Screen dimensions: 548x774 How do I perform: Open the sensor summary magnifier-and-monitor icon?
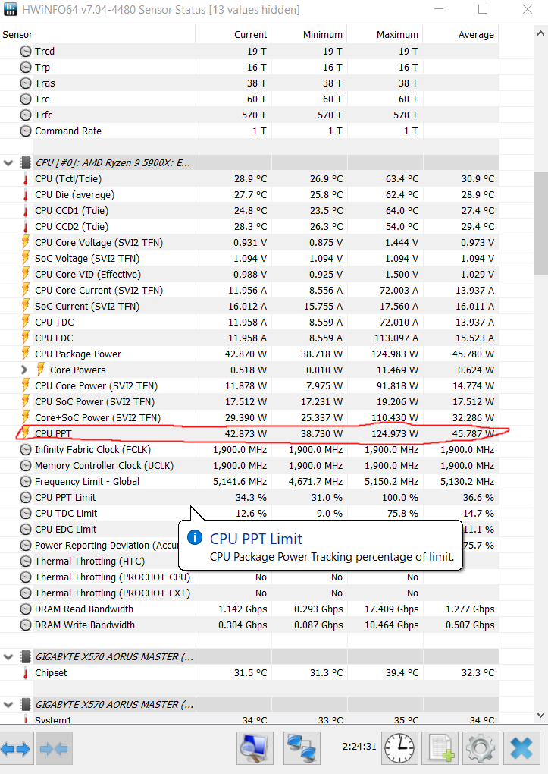(255, 748)
